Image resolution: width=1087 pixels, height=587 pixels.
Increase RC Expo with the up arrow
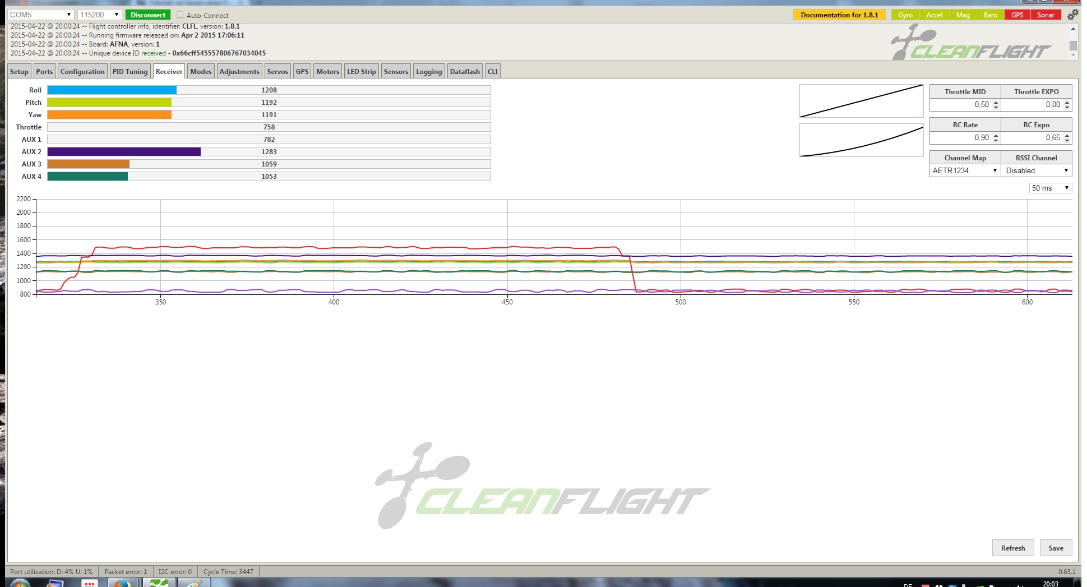coord(1067,136)
